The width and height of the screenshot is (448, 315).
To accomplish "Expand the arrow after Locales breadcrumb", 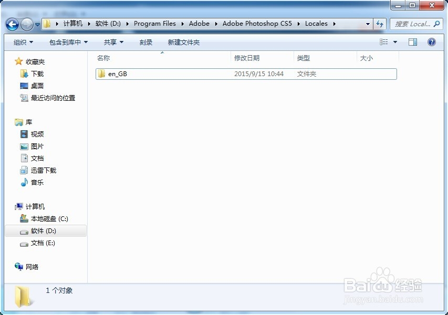I will (334, 24).
